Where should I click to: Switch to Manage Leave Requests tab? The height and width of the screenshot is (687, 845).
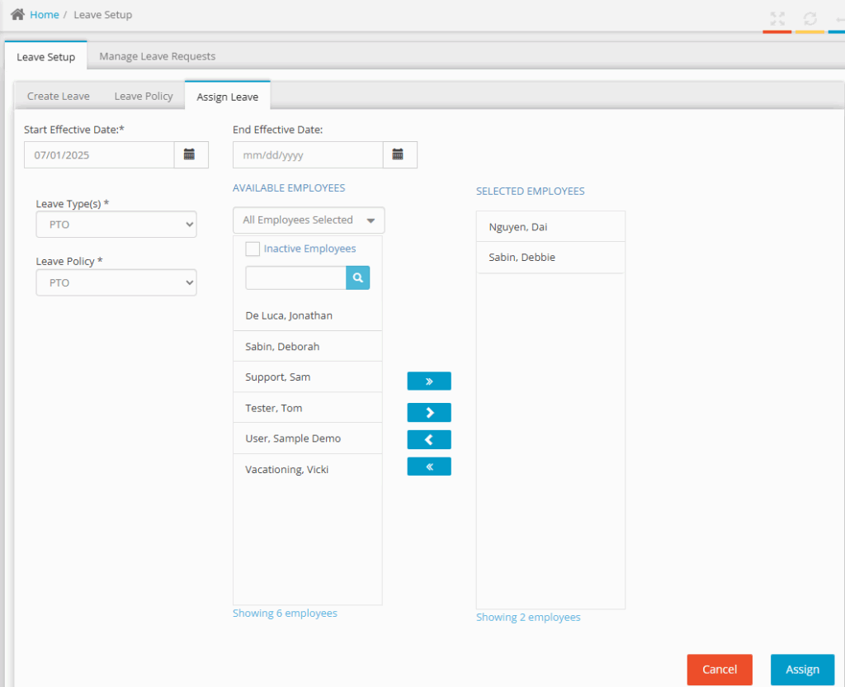tap(158, 56)
